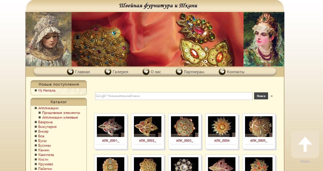Focus the Google custom search field

pyautogui.click(x=174, y=96)
